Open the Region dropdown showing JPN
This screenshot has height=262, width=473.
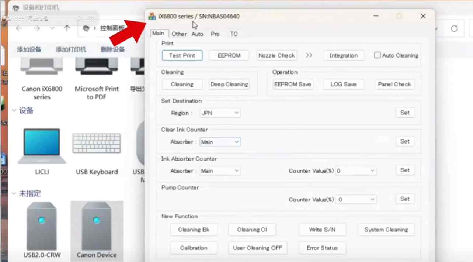(220, 113)
